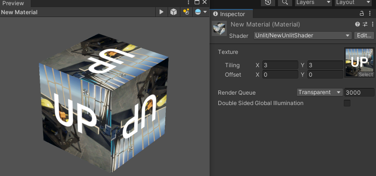
Task: Enable Double Sided Global Illumination checkbox
Action: point(347,103)
